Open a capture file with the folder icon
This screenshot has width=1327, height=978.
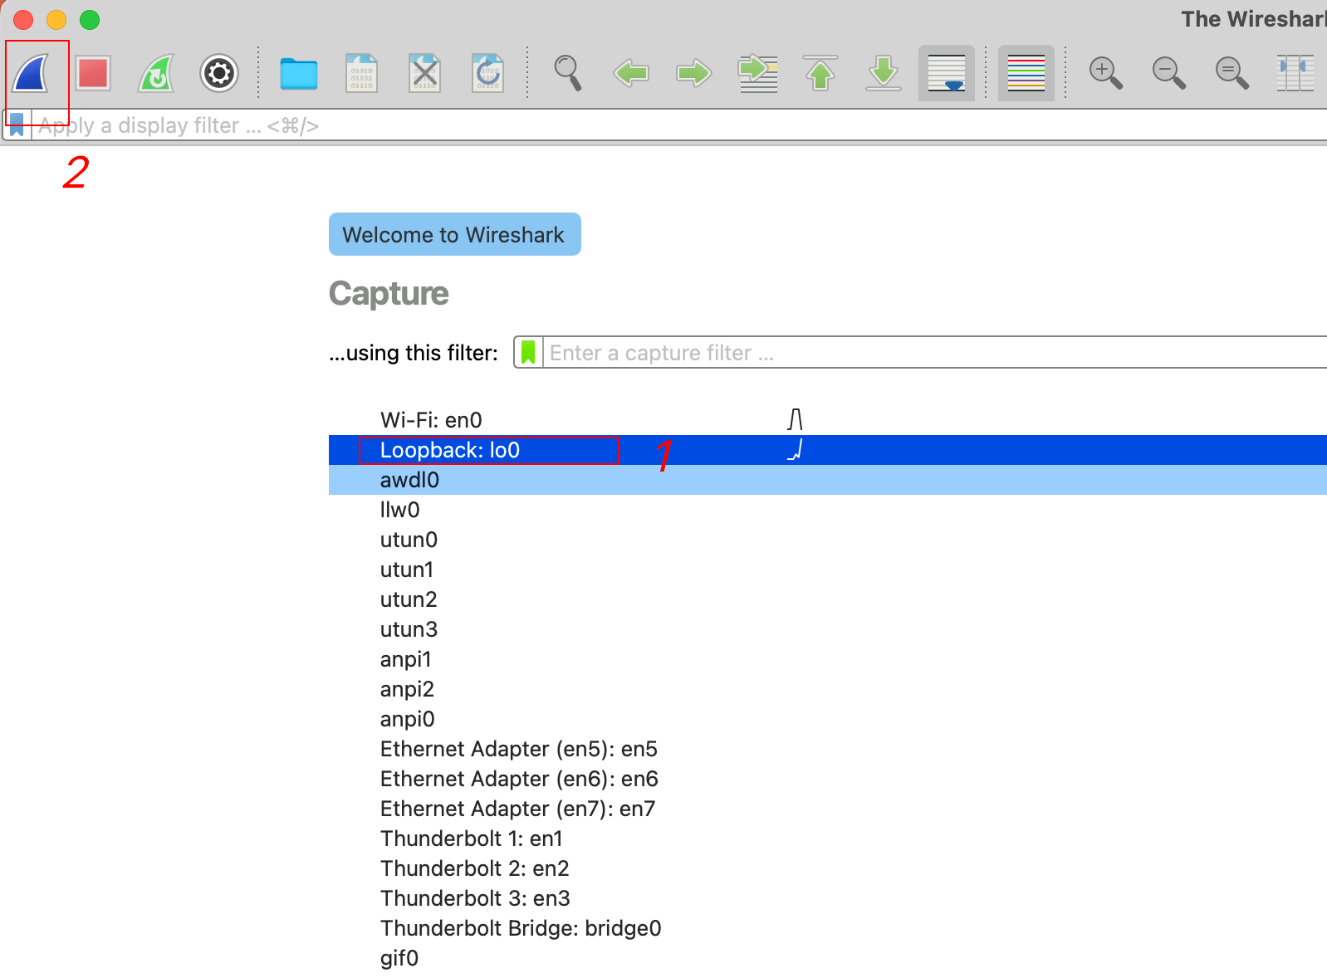(299, 73)
